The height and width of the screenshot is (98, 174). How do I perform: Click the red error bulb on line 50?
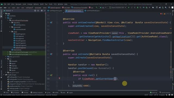pyautogui.click(x=60, y=78)
